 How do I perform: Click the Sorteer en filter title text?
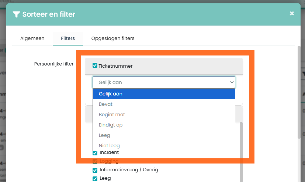(x=49, y=14)
